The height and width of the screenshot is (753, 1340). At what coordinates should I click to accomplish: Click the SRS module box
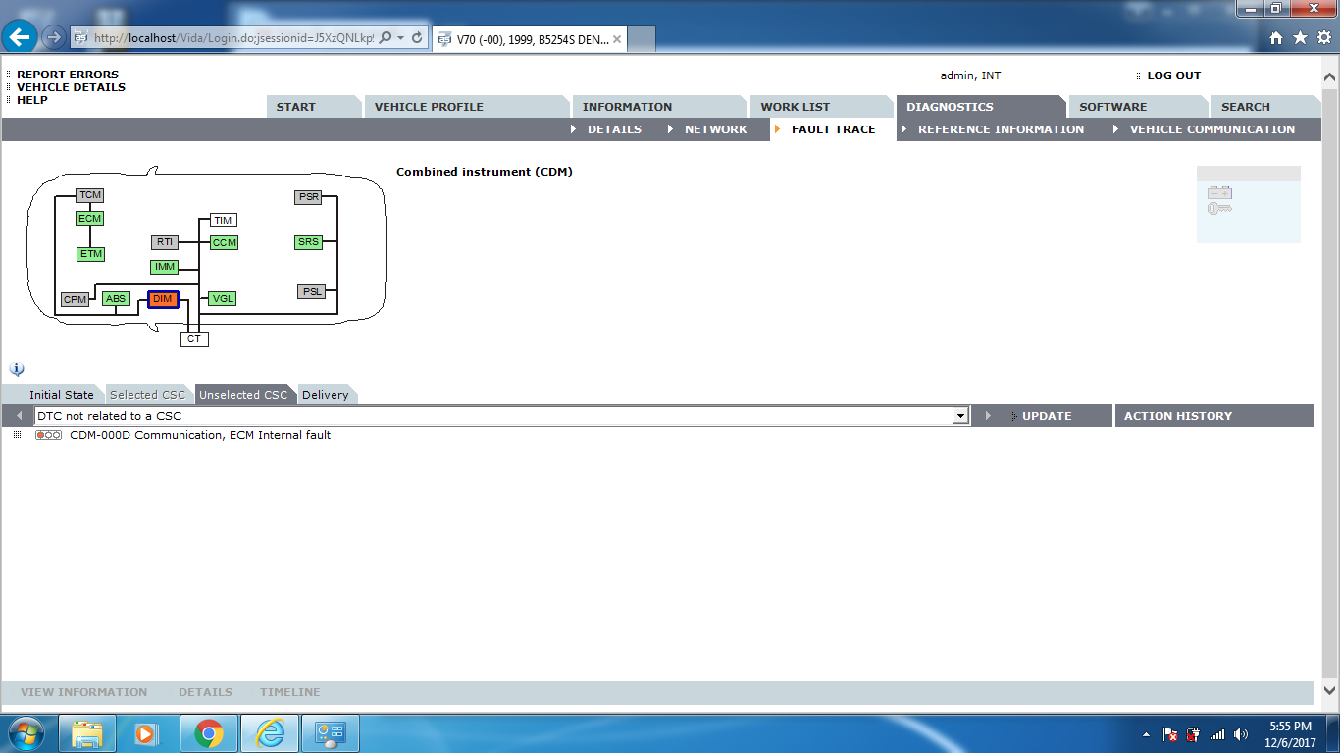coord(308,242)
